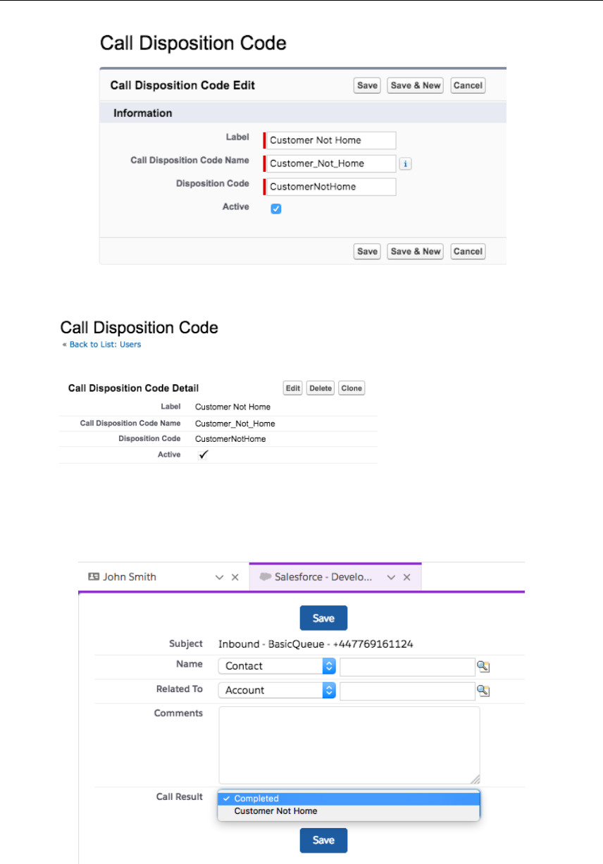The height and width of the screenshot is (864, 603).
Task: Click the Delete button in code detail
Action: pos(321,388)
